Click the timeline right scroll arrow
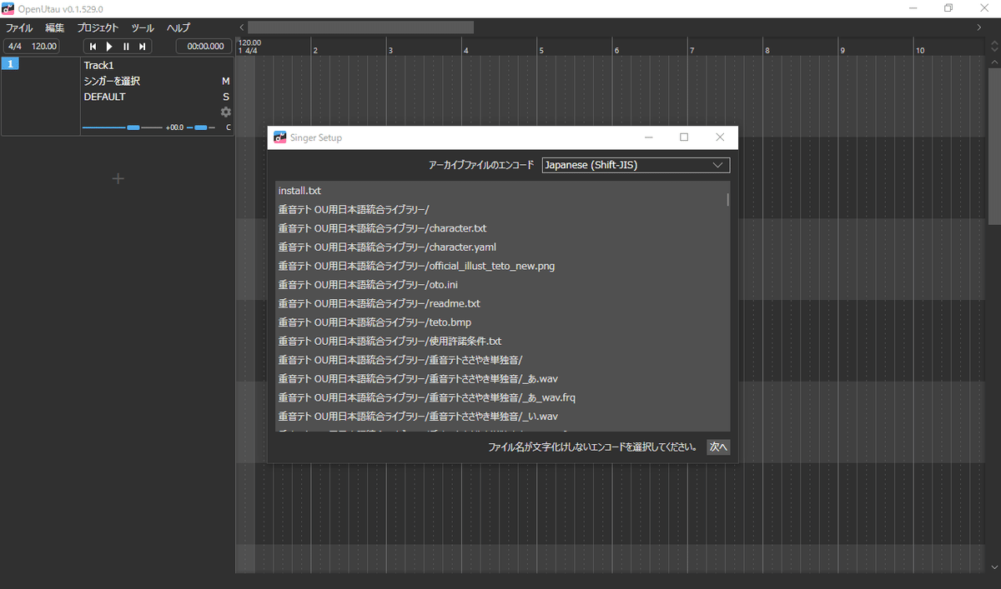This screenshot has width=1001, height=589. click(x=979, y=27)
